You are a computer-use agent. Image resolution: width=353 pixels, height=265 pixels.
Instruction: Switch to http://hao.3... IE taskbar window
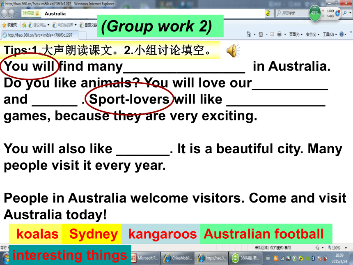pyautogui.click(x=212, y=258)
